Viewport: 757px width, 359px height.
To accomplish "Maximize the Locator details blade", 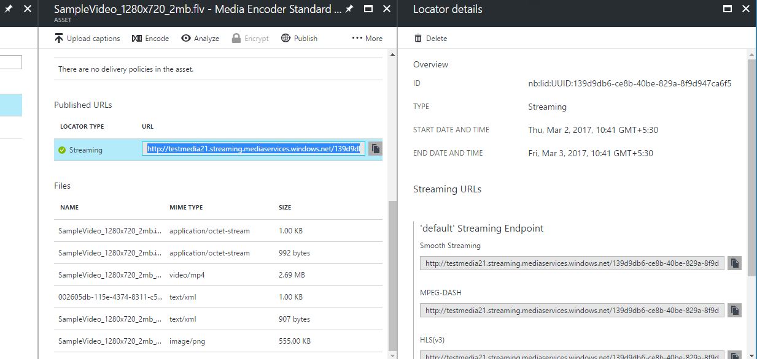I will click(x=728, y=9).
